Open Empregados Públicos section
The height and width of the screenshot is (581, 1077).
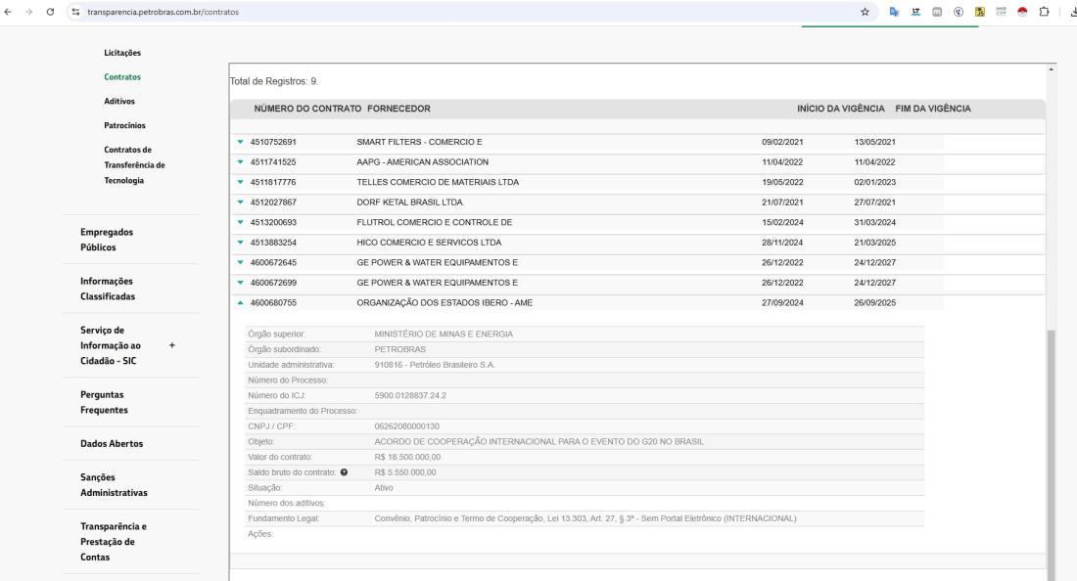coord(107,240)
